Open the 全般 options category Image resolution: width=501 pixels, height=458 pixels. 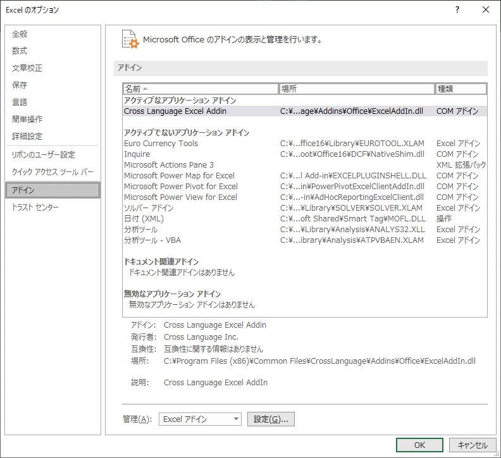(20, 34)
